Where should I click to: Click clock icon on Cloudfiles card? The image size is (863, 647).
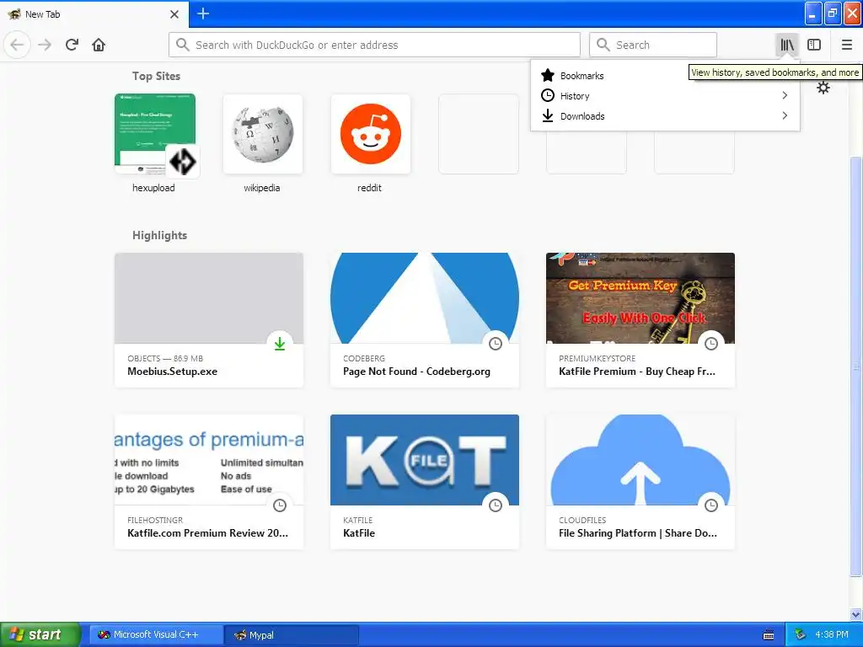coord(711,505)
